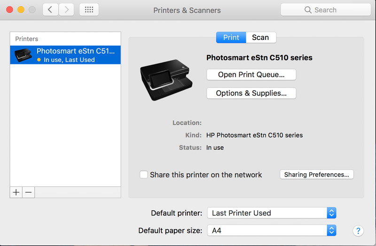The height and width of the screenshot is (246, 376).
Task: Click the small printer icon in sidebar list
Action: [x=23, y=55]
